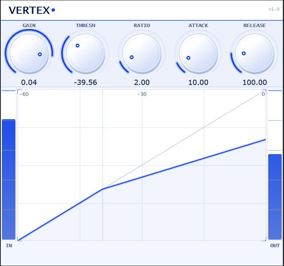Select the attack value 10.00
Image resolution: width=284 pixels, height=266 pixels.
(198, 82)
